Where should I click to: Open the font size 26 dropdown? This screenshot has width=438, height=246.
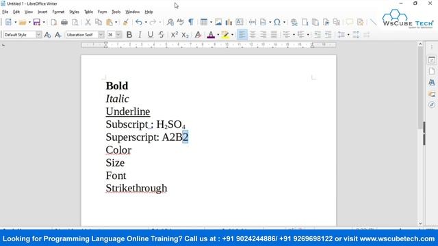tap(118, 35)
